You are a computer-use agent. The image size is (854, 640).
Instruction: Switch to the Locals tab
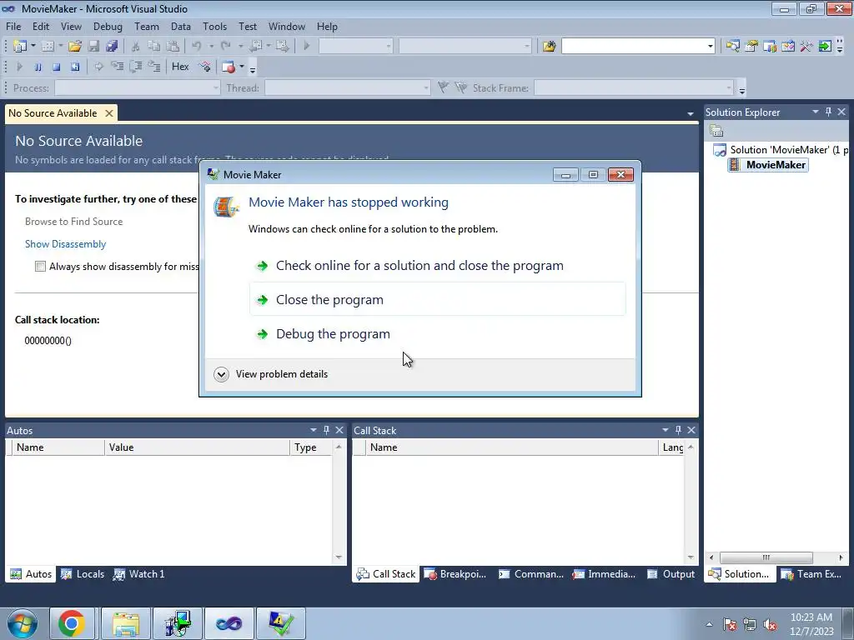pyautogui.click(x=83, y=574)
